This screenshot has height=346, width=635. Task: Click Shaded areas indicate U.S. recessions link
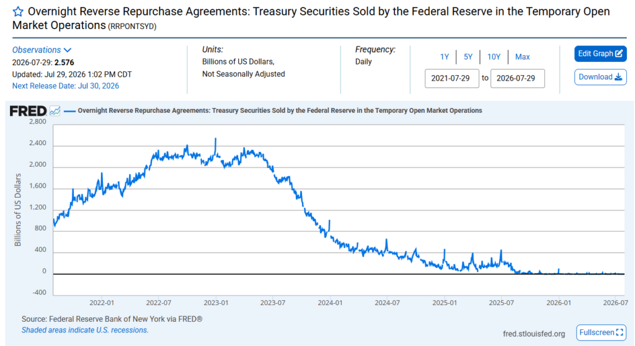click(x=85, y=330)
